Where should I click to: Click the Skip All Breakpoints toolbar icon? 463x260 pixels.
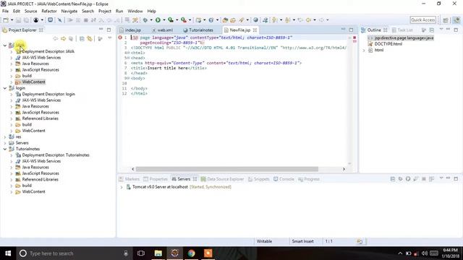(59, 20)
